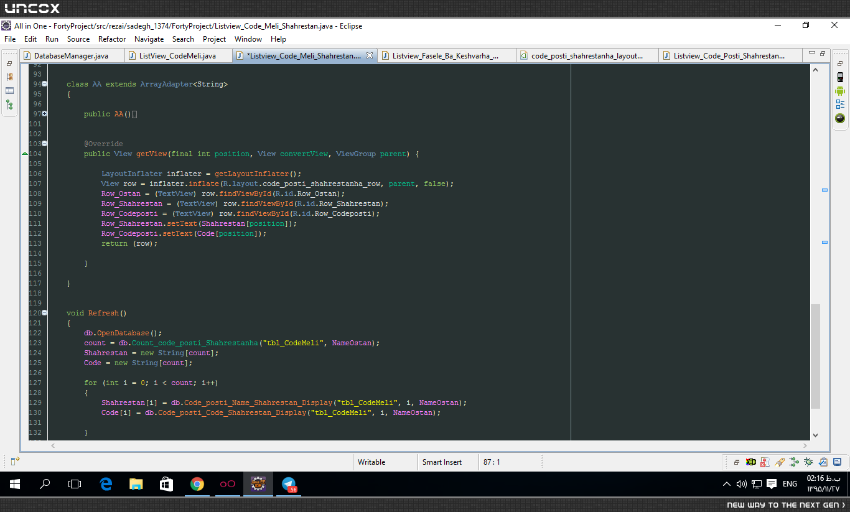
Task: Click the horizontal scrollbar left arrow
Action: point(52,445)
